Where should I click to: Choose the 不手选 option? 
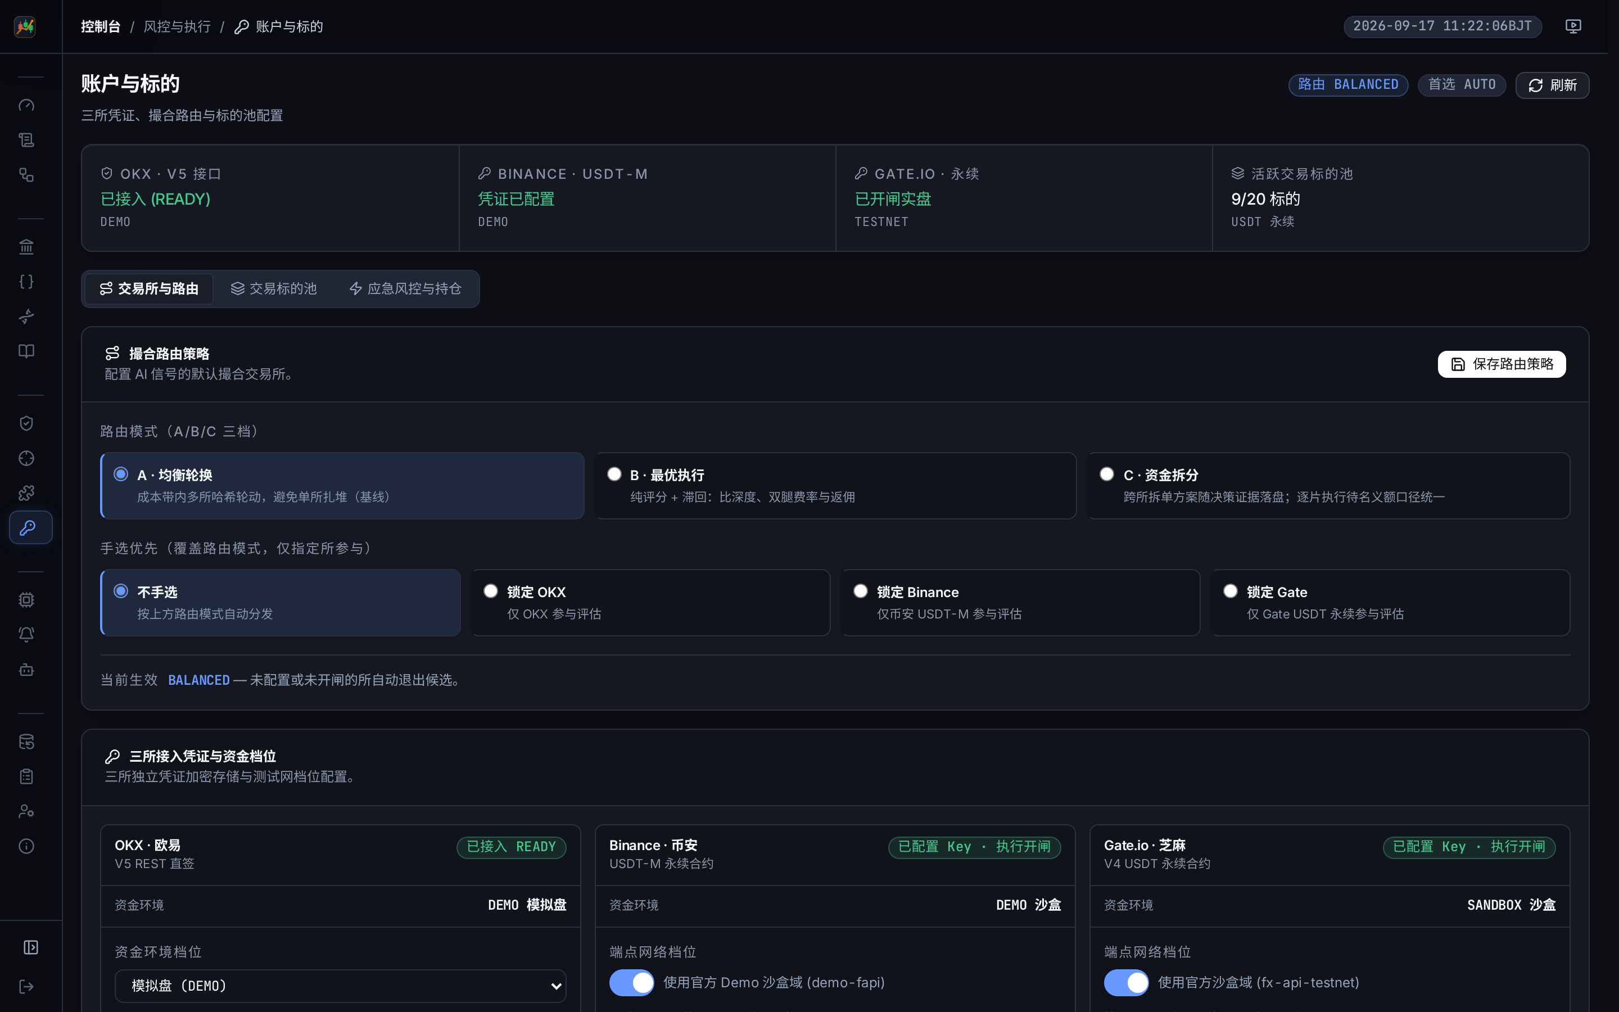281,602
